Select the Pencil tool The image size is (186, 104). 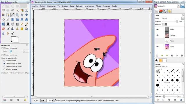pyautogui.click(x=22, y=24)
